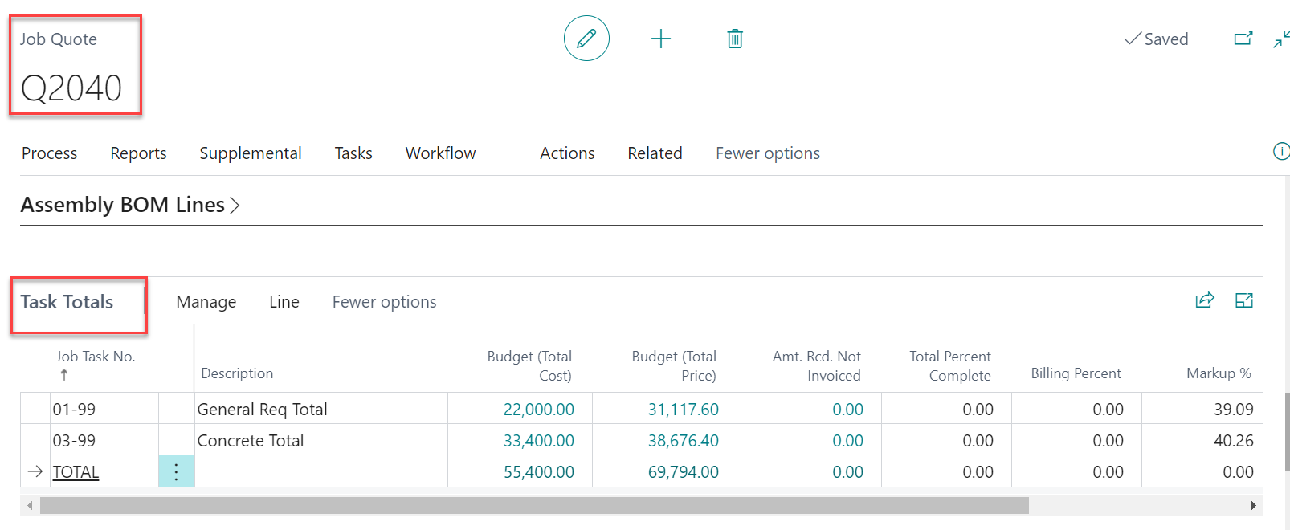Image resolution: width=1290 pixels, height=530 pixels.
Task: Sort by the Job Task No. column header
Action: pyautogui.click(x=95, y=357)
